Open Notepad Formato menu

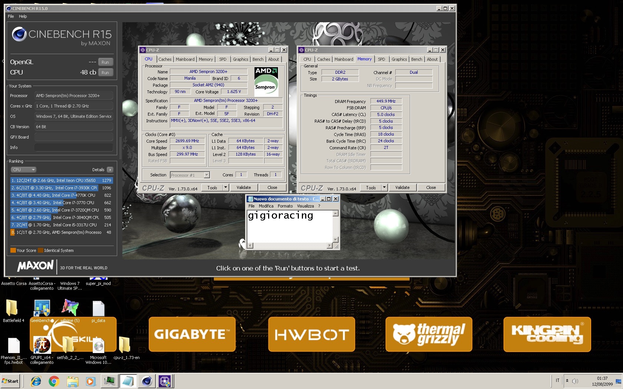click(x=285, y=206)
